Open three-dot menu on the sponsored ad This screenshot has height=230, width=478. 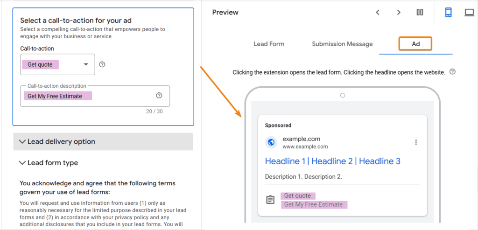coord(416,142)
